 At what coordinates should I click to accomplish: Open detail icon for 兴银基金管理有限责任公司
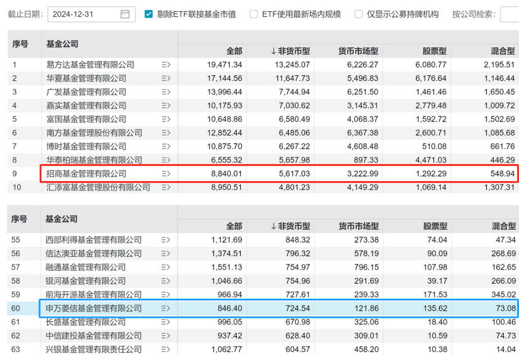point(166,349)
